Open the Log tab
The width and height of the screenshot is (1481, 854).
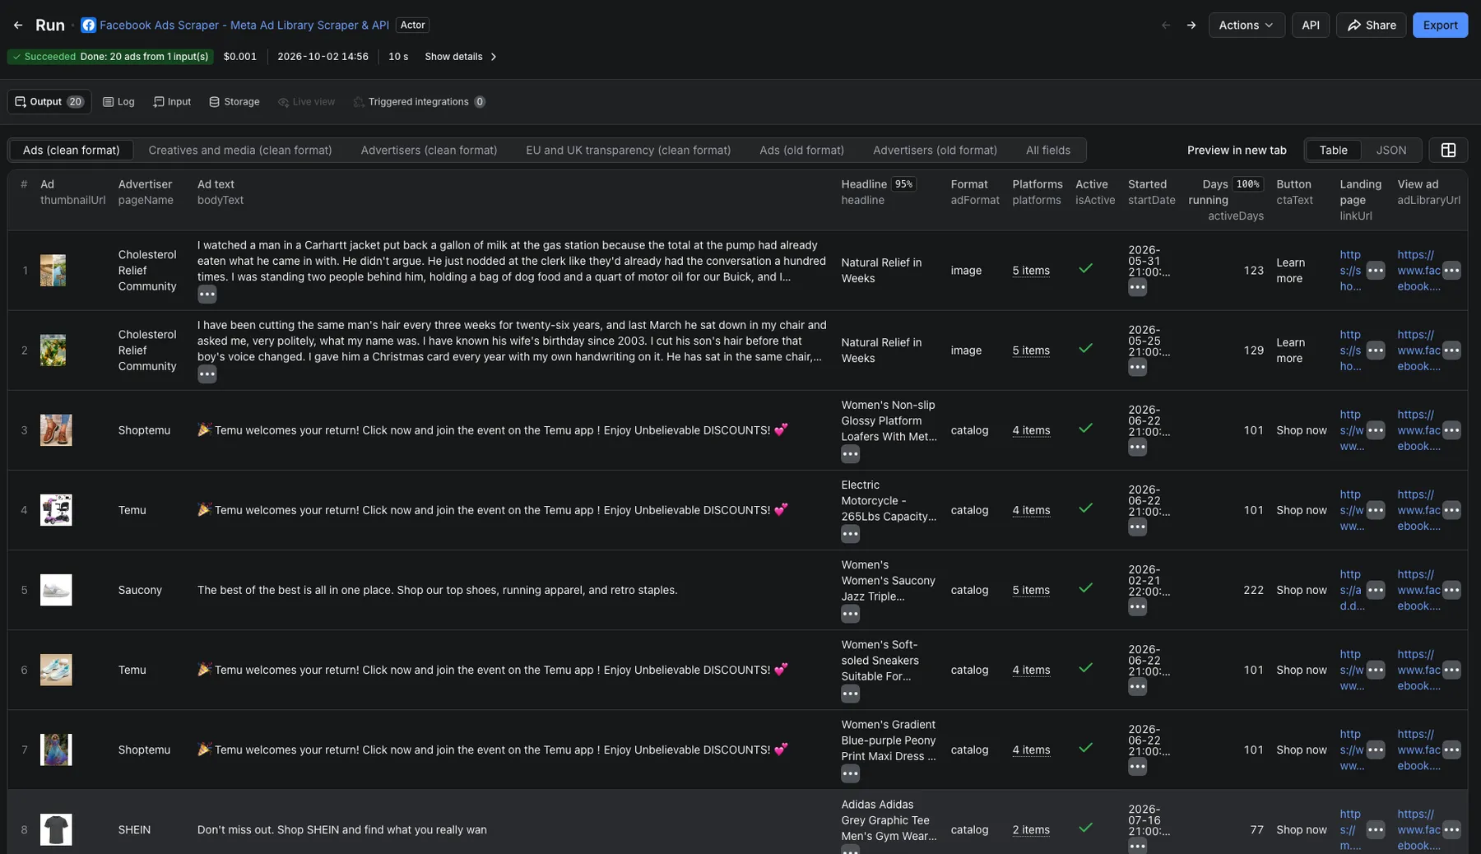[118, 102]
